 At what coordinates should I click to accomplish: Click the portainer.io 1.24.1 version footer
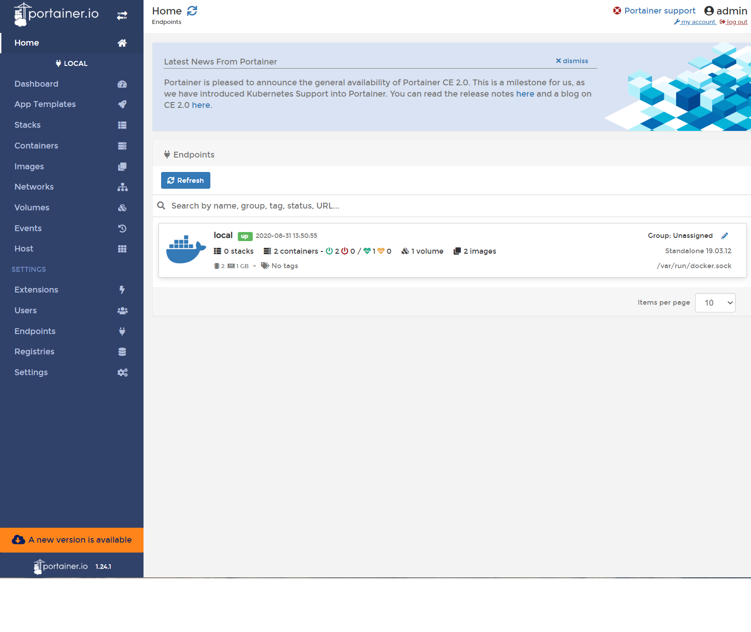point(72,566)
